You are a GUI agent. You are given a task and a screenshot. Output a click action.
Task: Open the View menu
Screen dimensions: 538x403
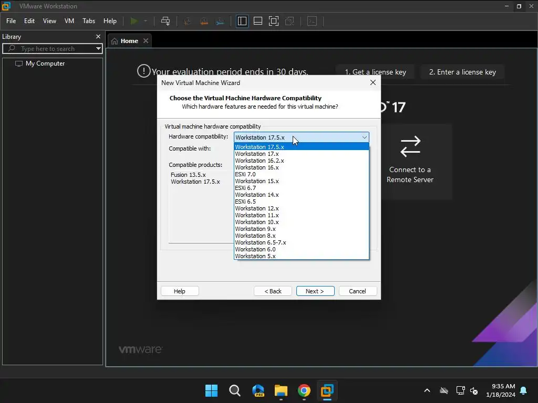point(49,21)
